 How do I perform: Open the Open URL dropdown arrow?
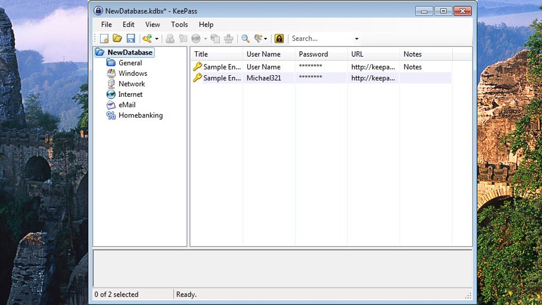tap(205, 39)
